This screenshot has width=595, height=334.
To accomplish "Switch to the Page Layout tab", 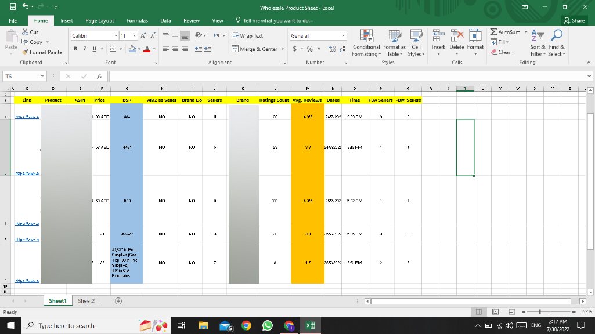I will [x=99, y=20].
